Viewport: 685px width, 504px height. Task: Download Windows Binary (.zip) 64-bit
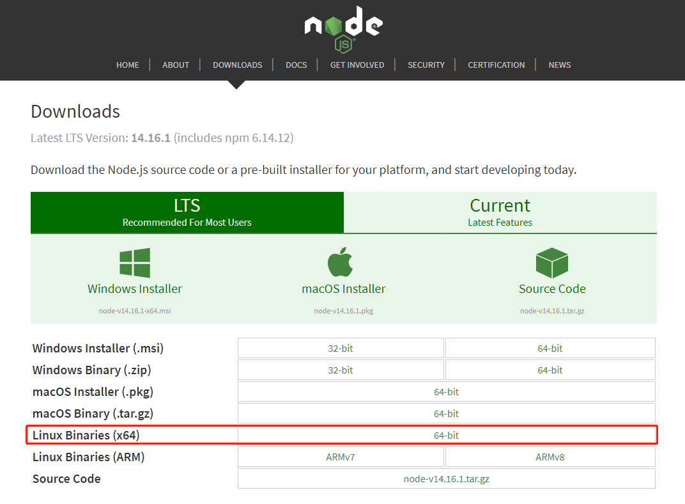(550, 370)
